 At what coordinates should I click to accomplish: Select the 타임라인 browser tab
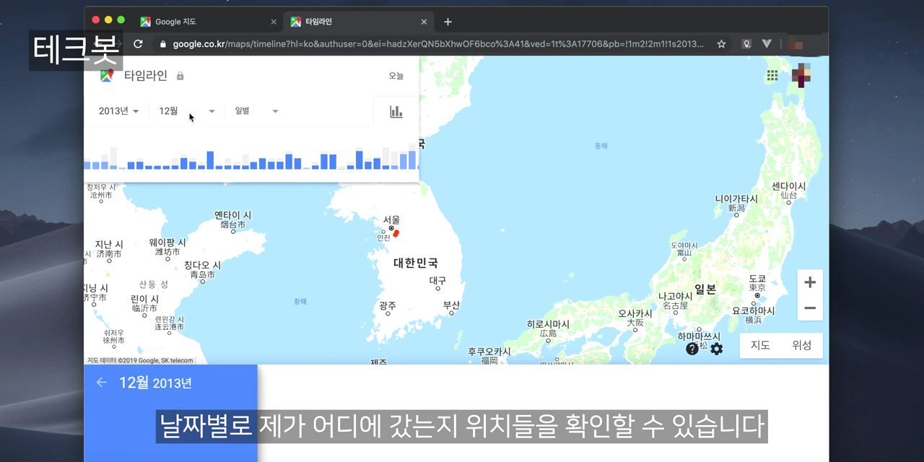(x=358, y=22)
